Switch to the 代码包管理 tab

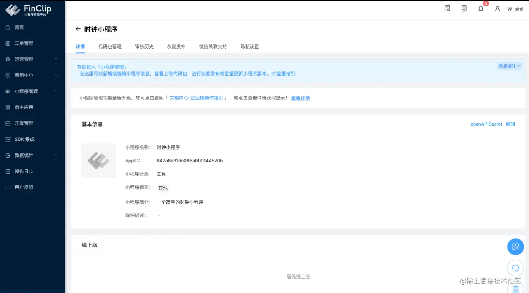pos(110,47)
